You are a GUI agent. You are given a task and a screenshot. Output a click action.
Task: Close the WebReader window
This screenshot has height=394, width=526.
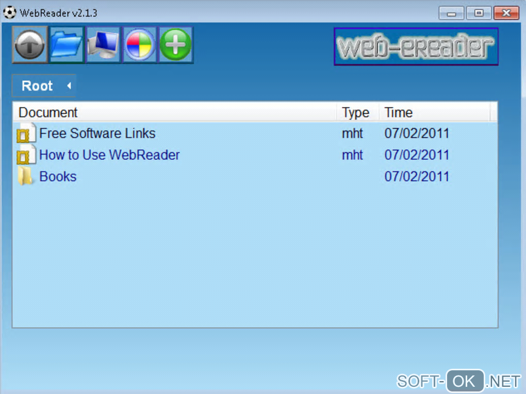(506, 13)
